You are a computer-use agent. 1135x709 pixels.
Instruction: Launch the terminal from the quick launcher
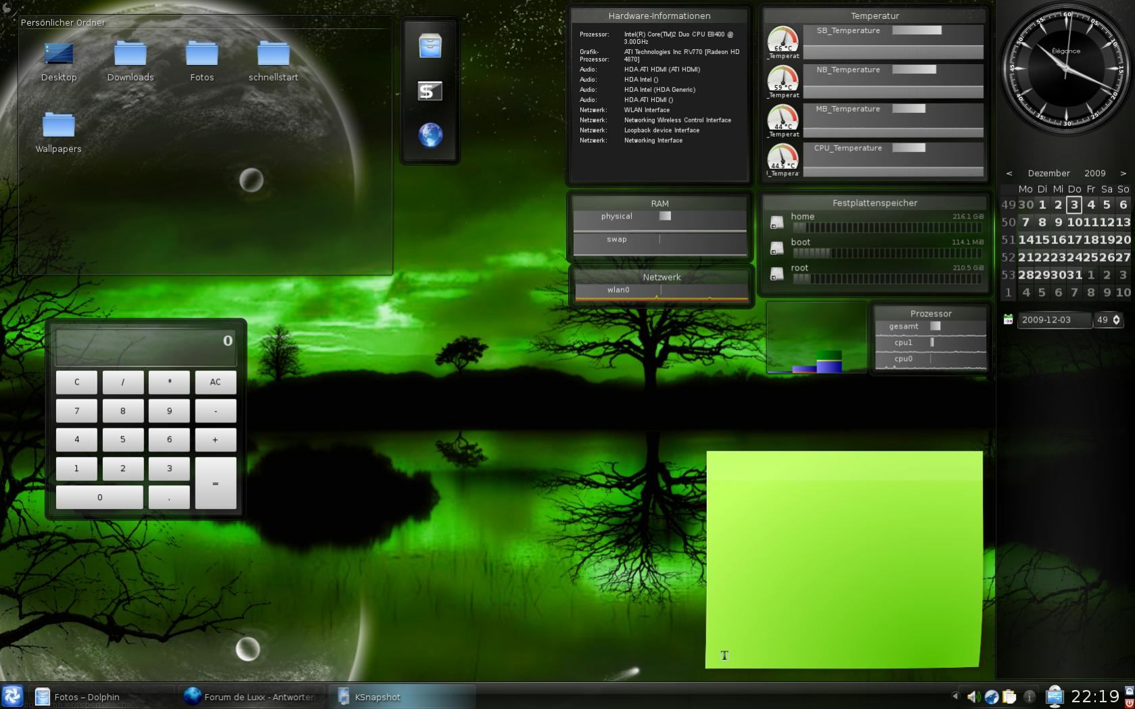tap(430, 91)
